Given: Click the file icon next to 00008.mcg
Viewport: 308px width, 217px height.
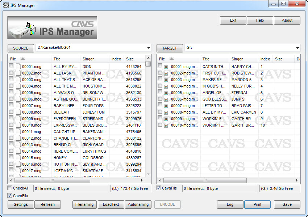Looking at the screenshot, I should coord(18,112).
